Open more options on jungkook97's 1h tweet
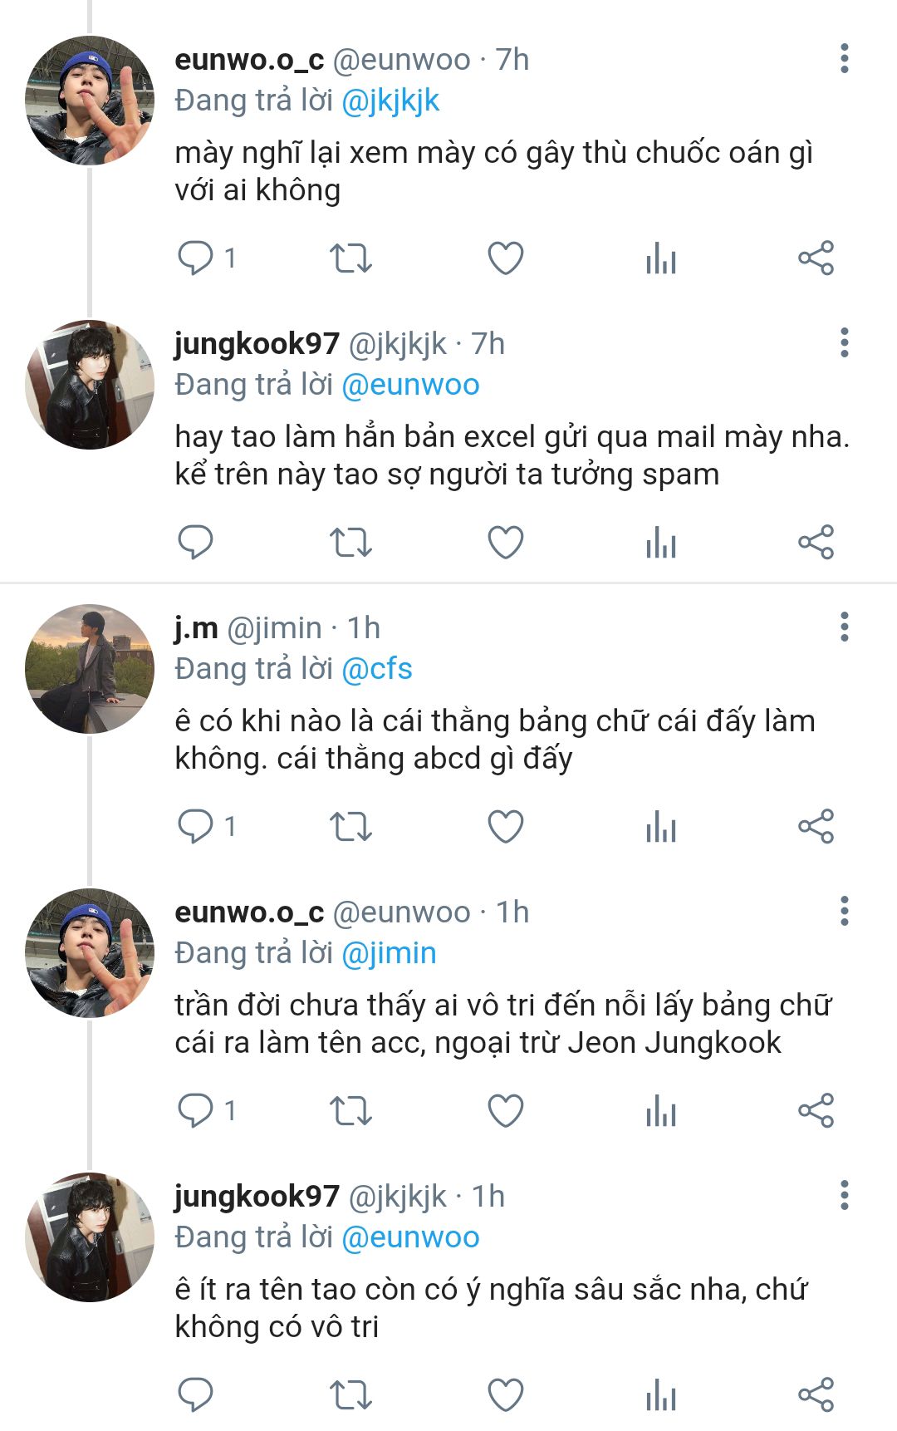Screen dimensions: 897x1431 845,1196
